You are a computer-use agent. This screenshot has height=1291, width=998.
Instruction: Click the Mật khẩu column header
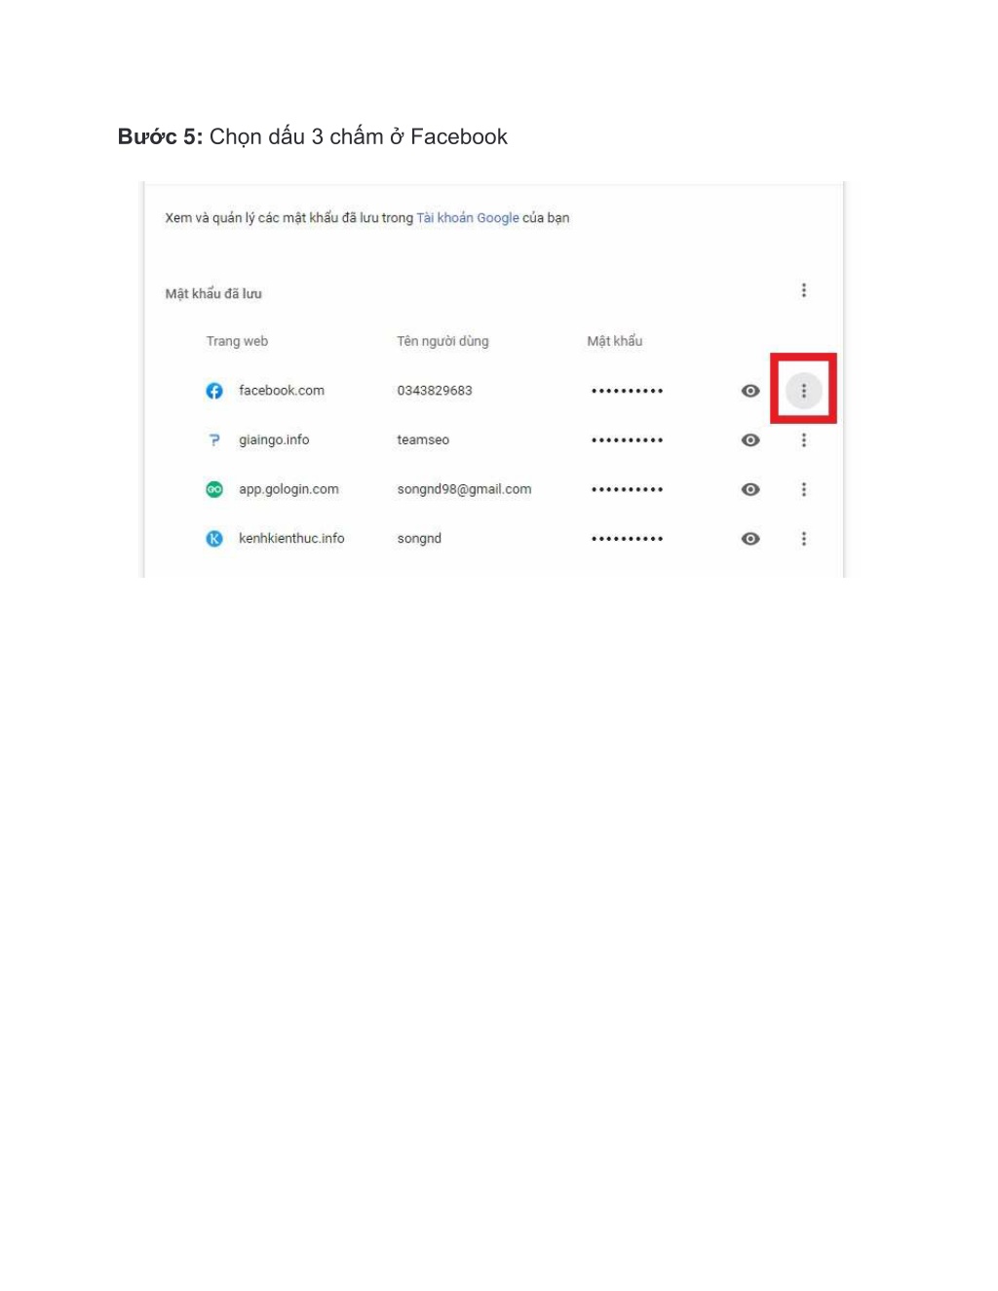coord(615,341)
